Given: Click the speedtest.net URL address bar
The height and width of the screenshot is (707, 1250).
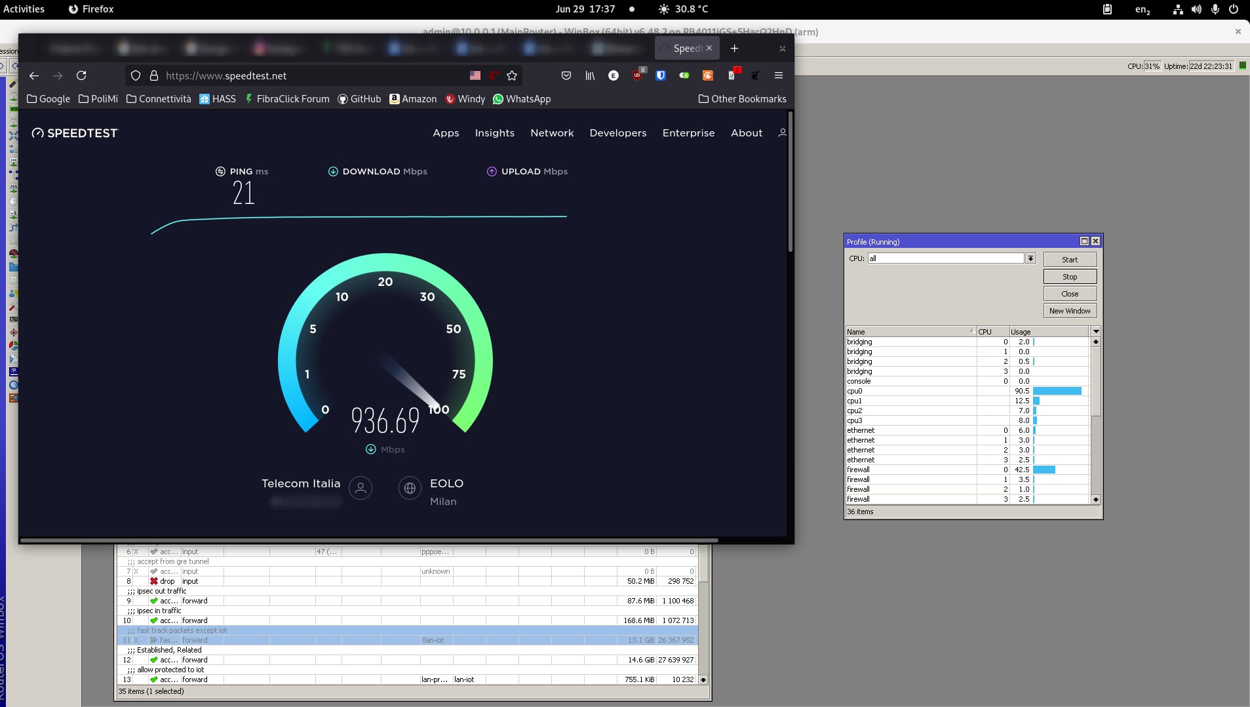Looking at the screenshot, I should [308, 75].
